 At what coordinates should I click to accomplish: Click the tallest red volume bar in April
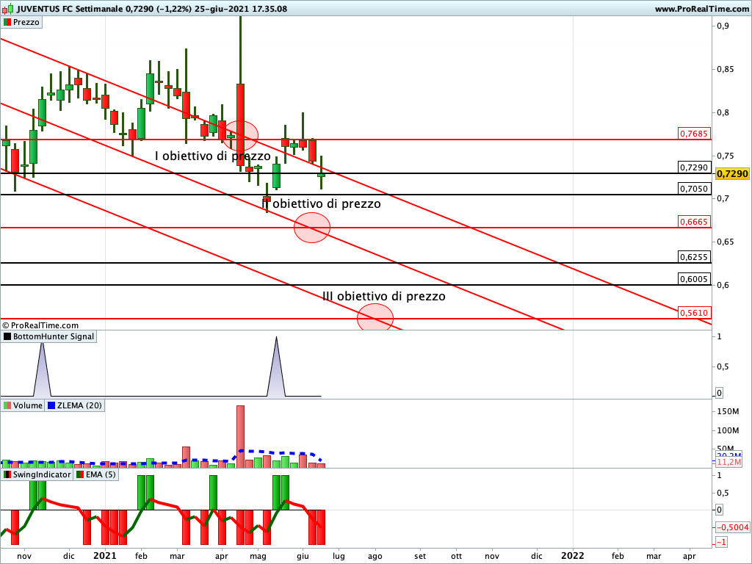(240, 436)
